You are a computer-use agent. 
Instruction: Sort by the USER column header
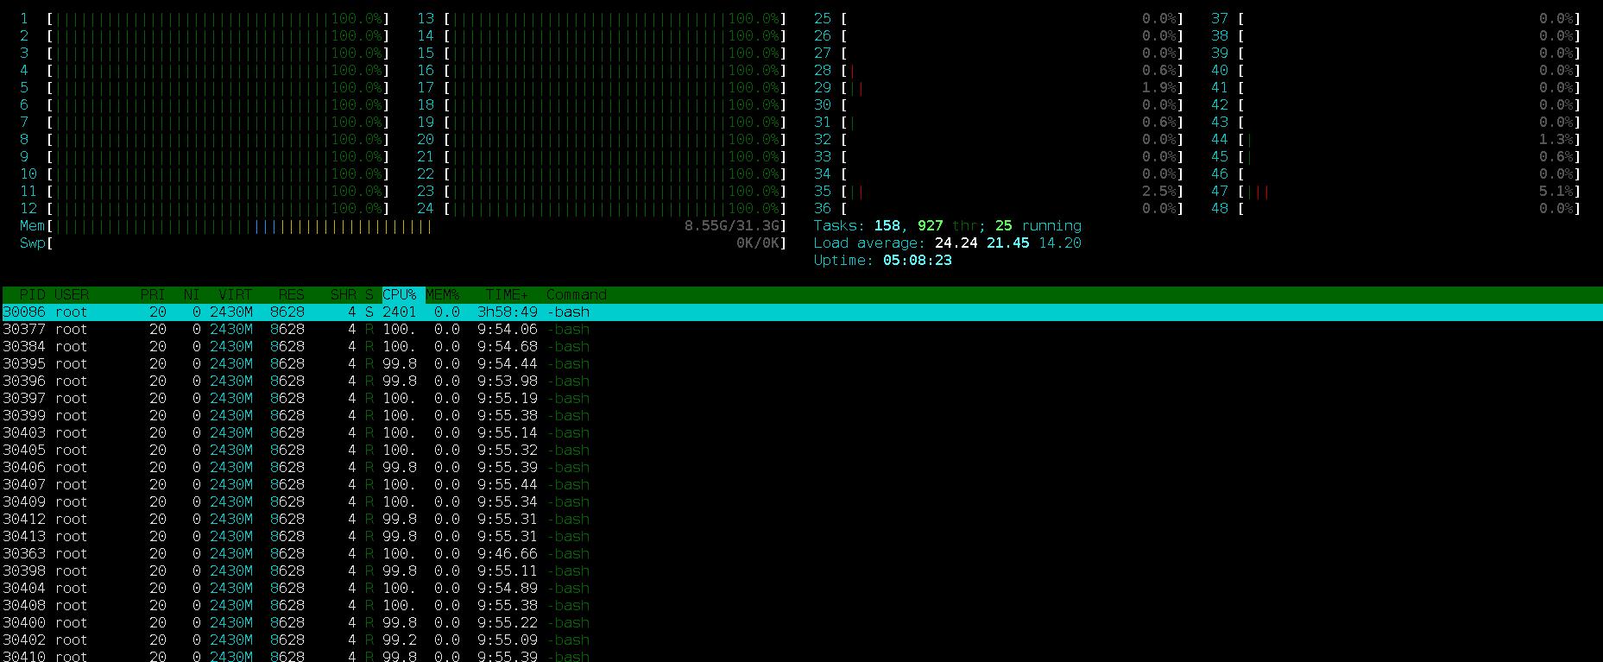(72, 294)
